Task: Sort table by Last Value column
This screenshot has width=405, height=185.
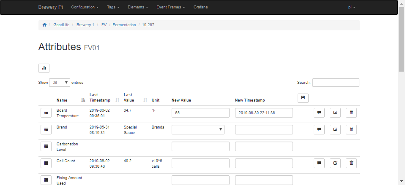Action: tap(135, 97)
